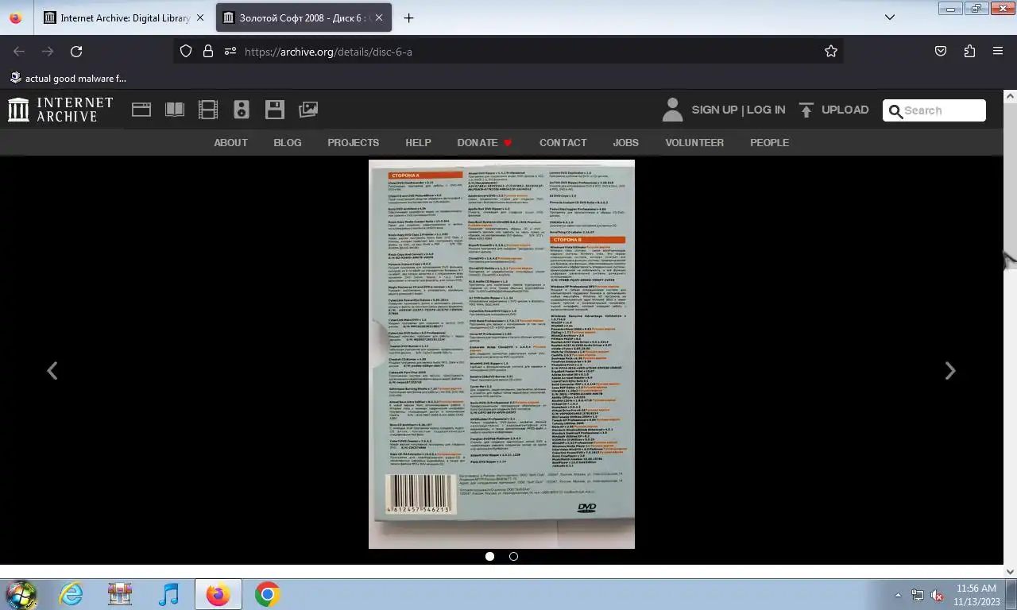The image size is (1017, 610).
Task: Open the music player taskbar icon
Action: 169,594
